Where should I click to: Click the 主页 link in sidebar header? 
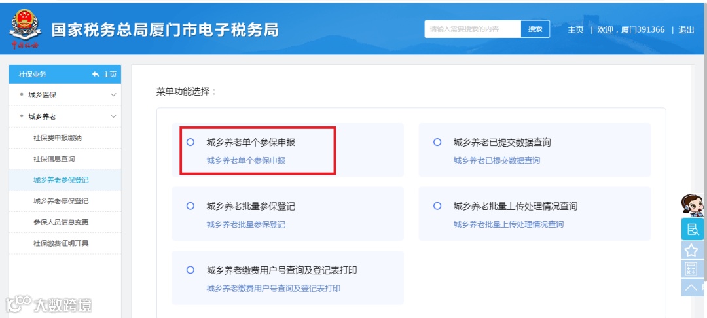(109, 75)
